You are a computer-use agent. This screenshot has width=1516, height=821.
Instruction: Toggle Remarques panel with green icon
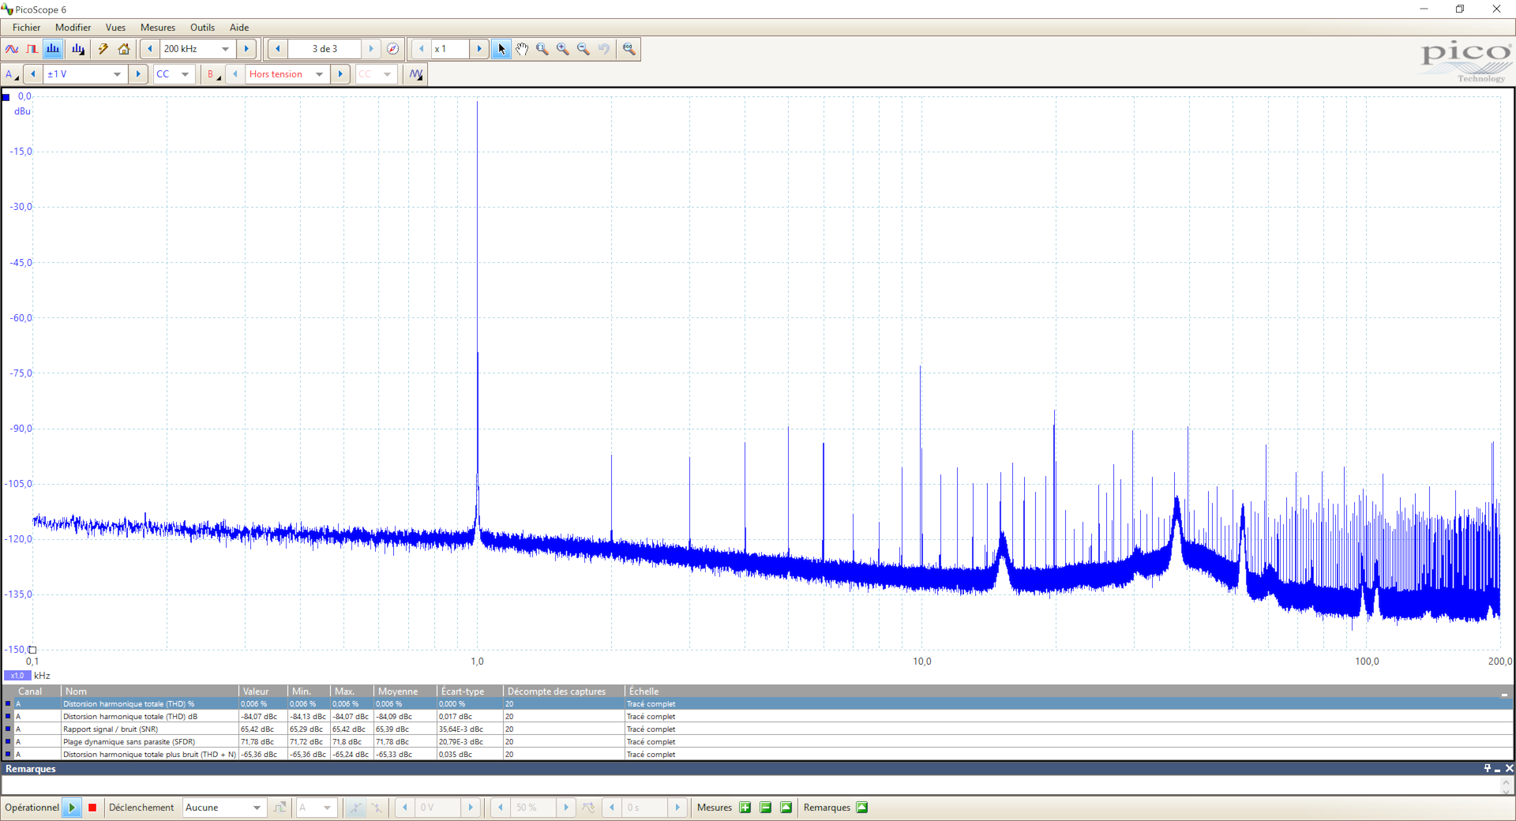[x=862, y=808]
